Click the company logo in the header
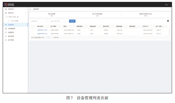The height and width of the screenshot is (103, 175). pyautogui.click(x=9, y=5)
